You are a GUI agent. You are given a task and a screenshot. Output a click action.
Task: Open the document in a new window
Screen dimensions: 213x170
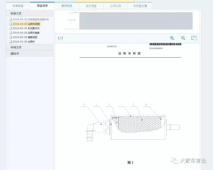194,38
